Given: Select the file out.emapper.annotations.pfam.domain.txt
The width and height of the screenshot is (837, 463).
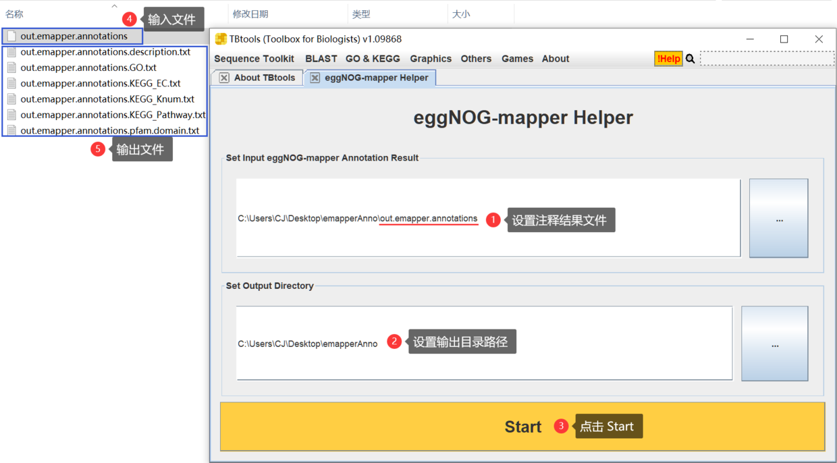Looking at the screenshot, I should tap(110, 130).
